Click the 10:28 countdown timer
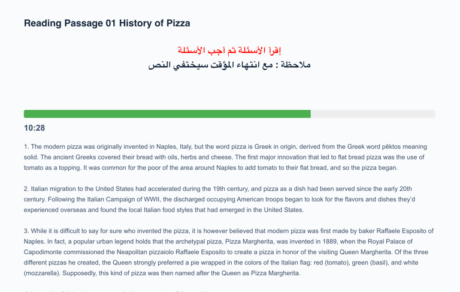This screenshot has width=460, height=292. coord(34,128)
